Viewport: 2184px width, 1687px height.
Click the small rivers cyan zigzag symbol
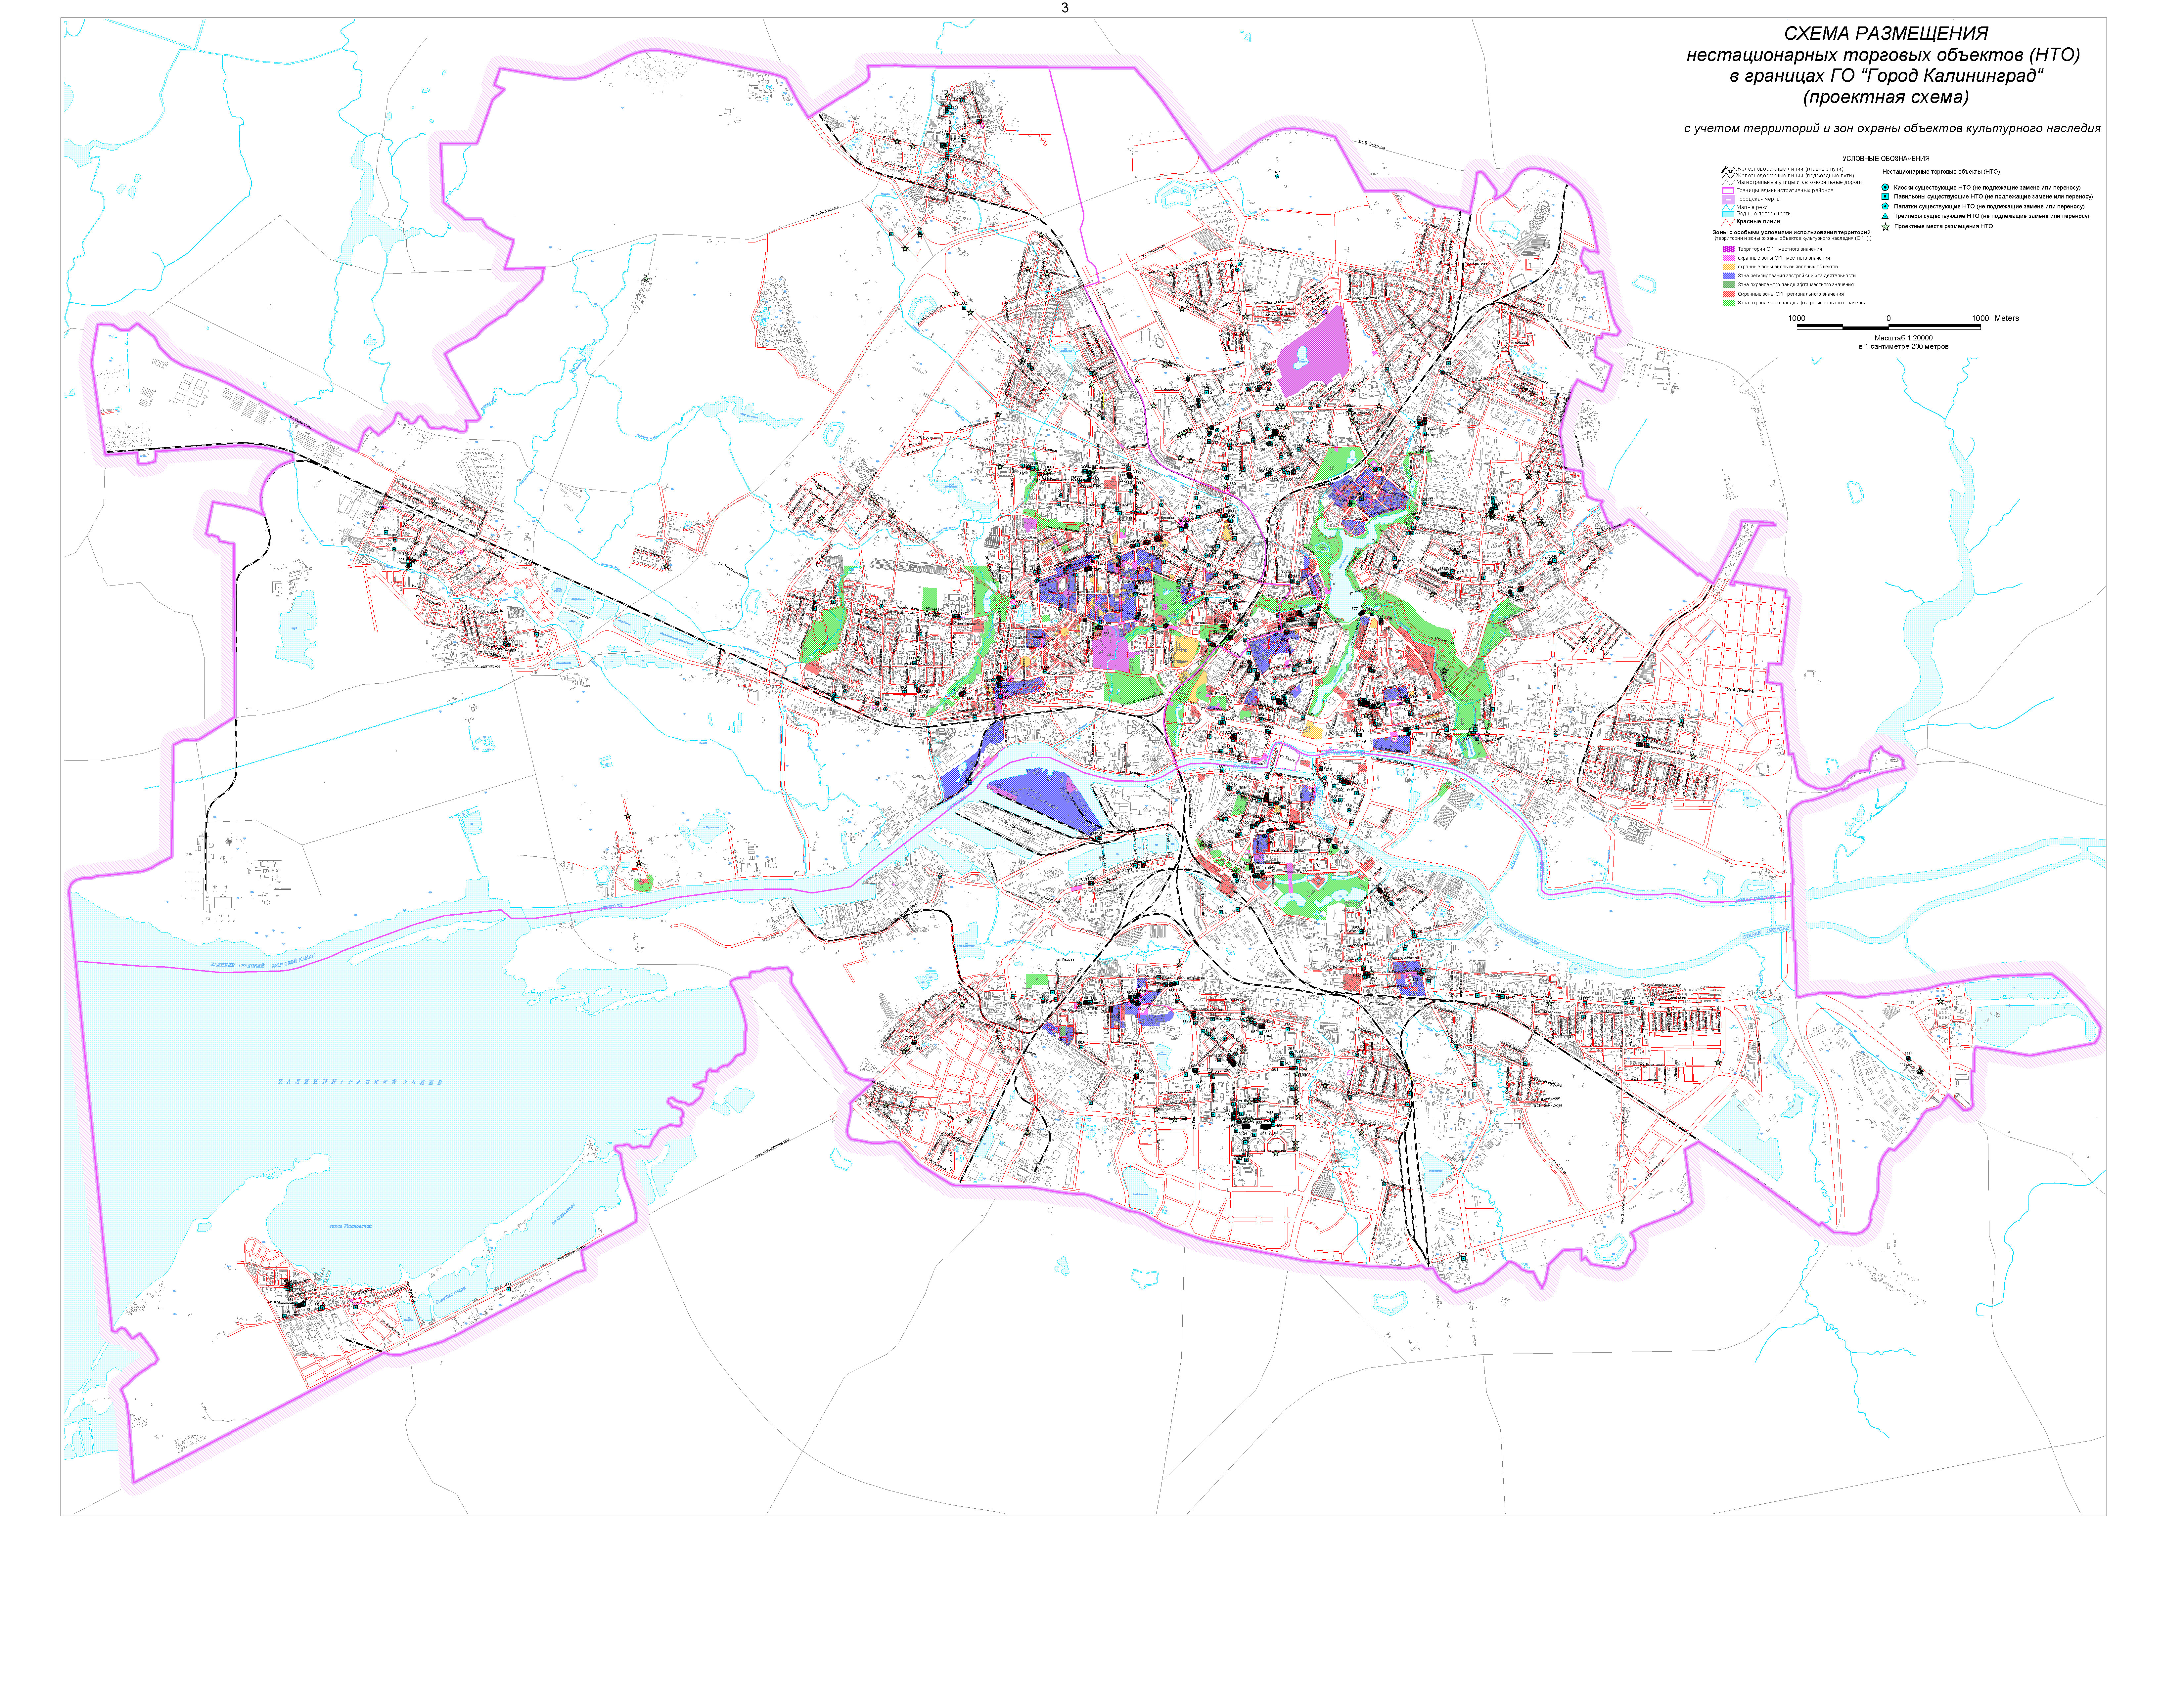click(x=1728, y=208)
